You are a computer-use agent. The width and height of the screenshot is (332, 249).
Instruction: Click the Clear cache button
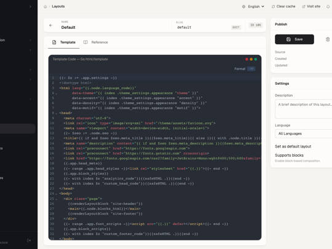pos(283,7)
